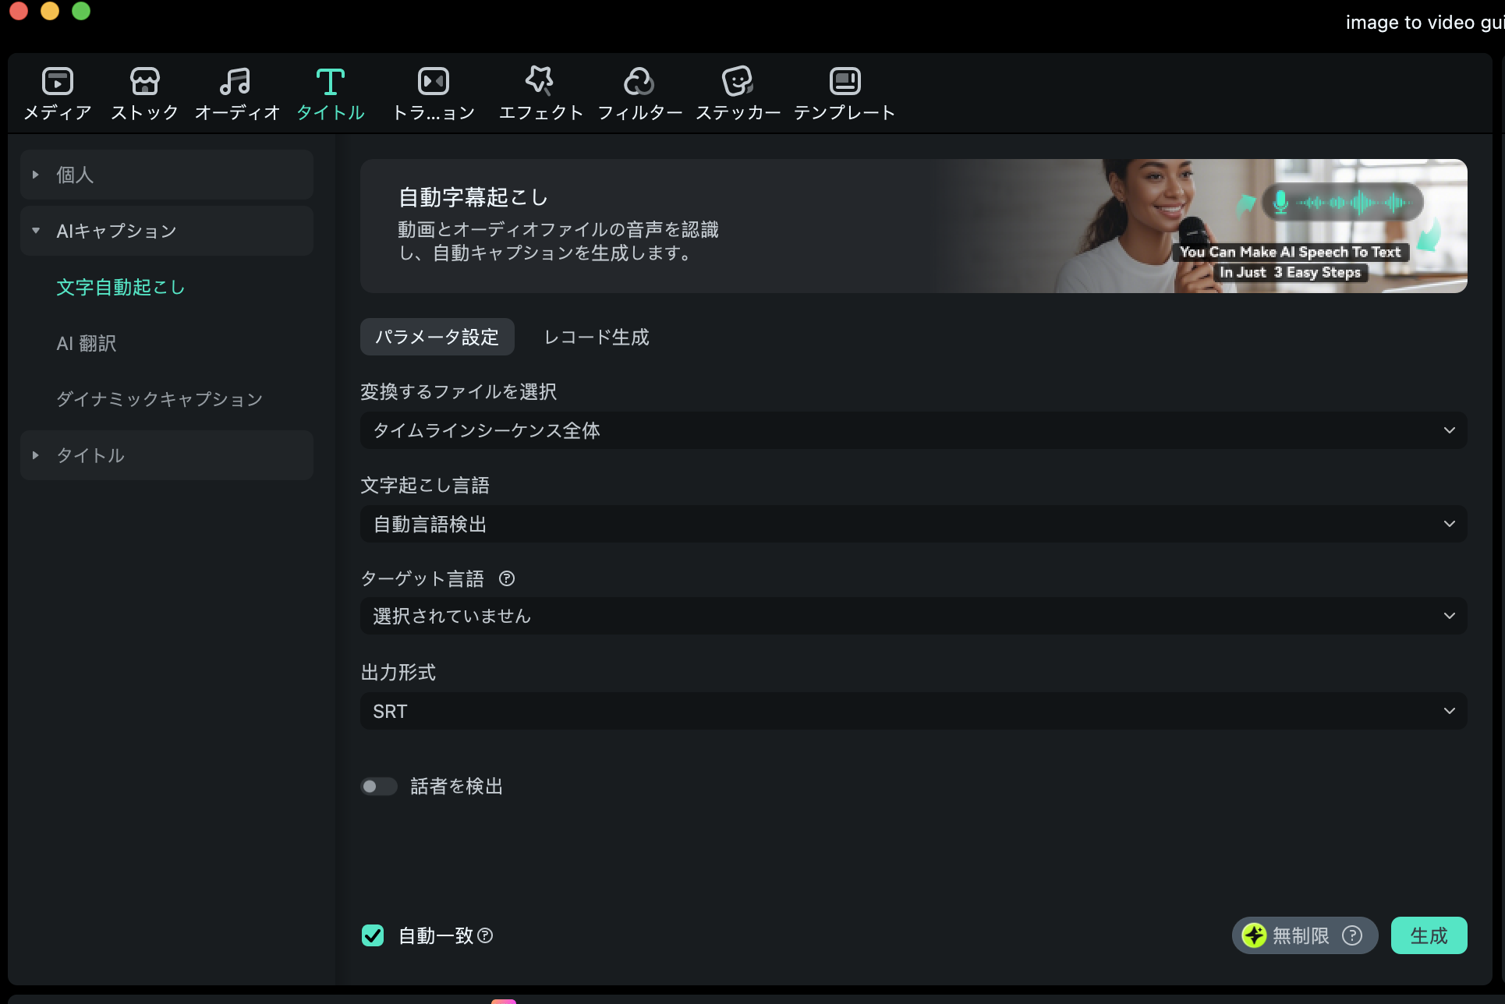This screenshot has height=1004, width=1505.
Task: Enable 話者を検出 switch
Action: [379, 786]
